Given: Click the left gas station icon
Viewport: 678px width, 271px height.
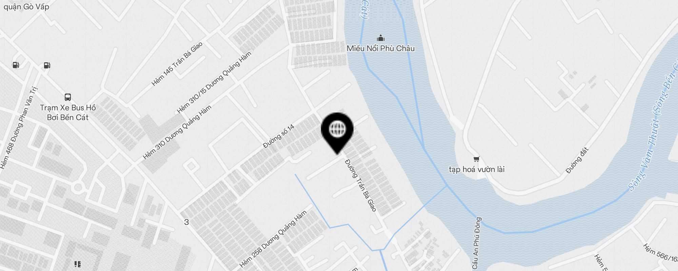Looking at the screenshot, I should (x=16, y=65).
